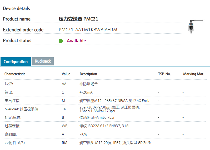
Task: Select the FKM seal description
Action: (x=83, y=135)
